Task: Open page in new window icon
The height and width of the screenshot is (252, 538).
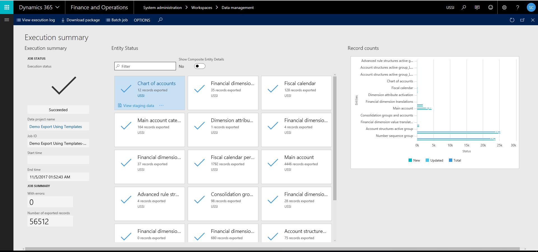Action: tap(522, 20)
